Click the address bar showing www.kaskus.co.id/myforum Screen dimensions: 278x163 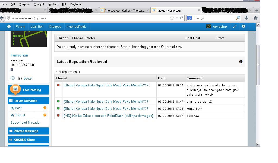click(89, 18)
